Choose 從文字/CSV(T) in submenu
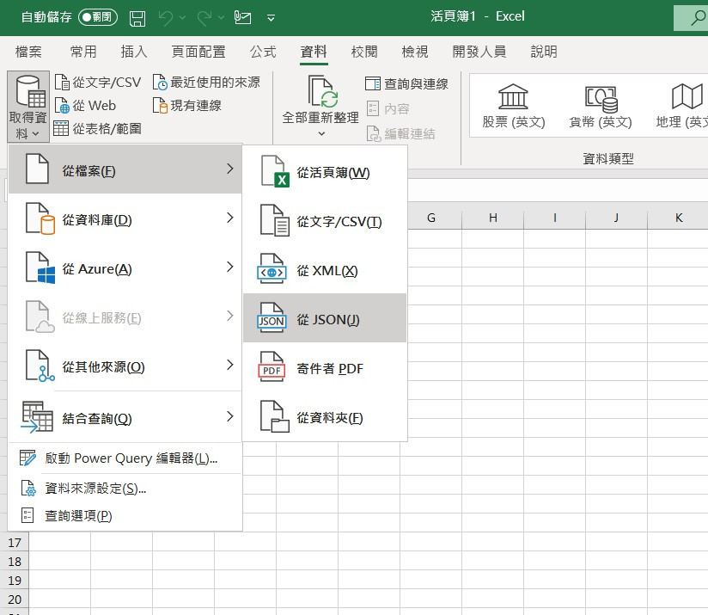The image size is (708, 615). [325, 221]
